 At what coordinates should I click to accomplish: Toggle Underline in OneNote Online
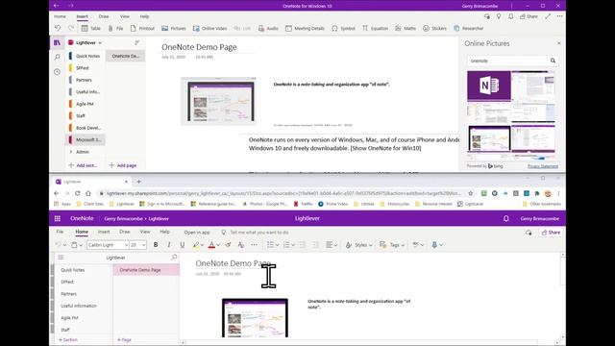(x=183, y=245)
